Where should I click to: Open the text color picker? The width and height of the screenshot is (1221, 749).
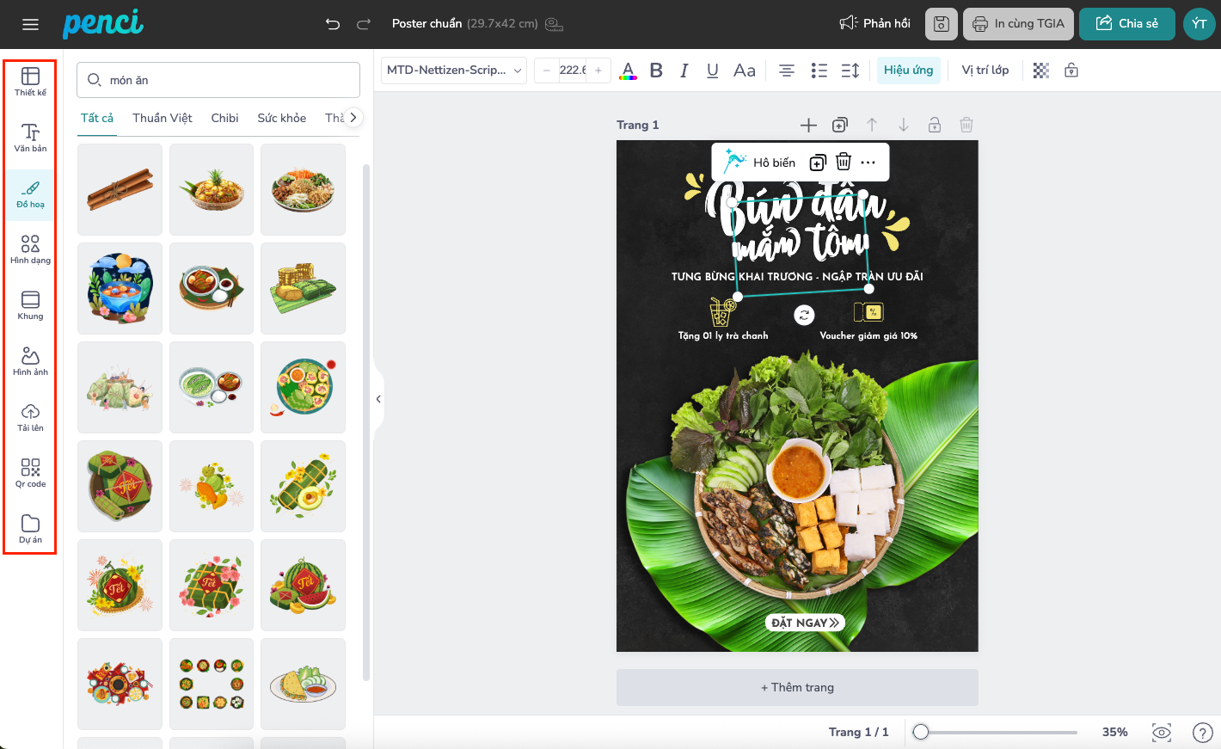click(x=628, y=71)
